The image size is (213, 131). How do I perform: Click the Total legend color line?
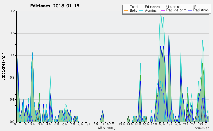pos(126,7)
